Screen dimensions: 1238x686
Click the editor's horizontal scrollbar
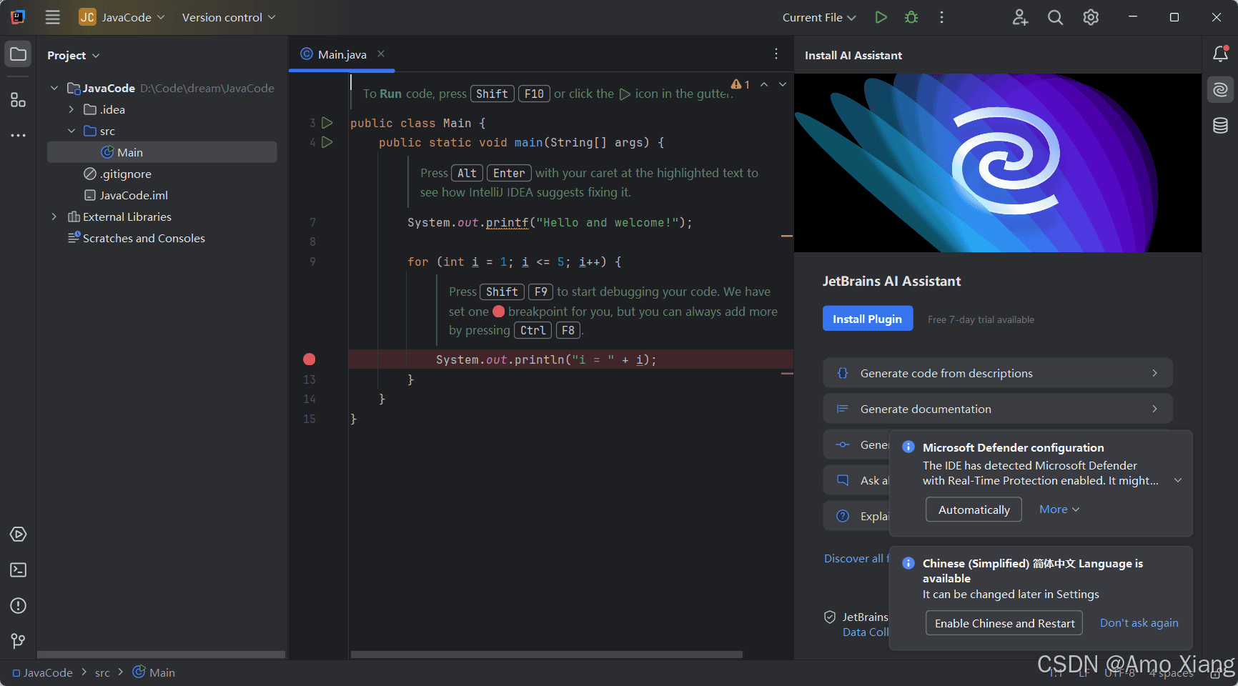546,654
